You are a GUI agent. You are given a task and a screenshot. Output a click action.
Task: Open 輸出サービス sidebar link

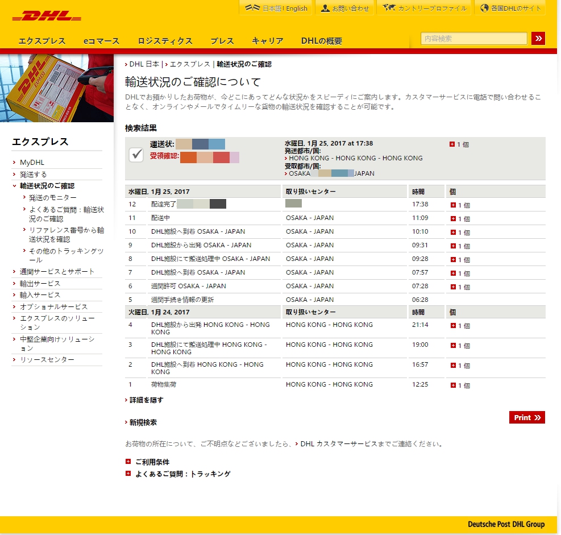(40, 284)
